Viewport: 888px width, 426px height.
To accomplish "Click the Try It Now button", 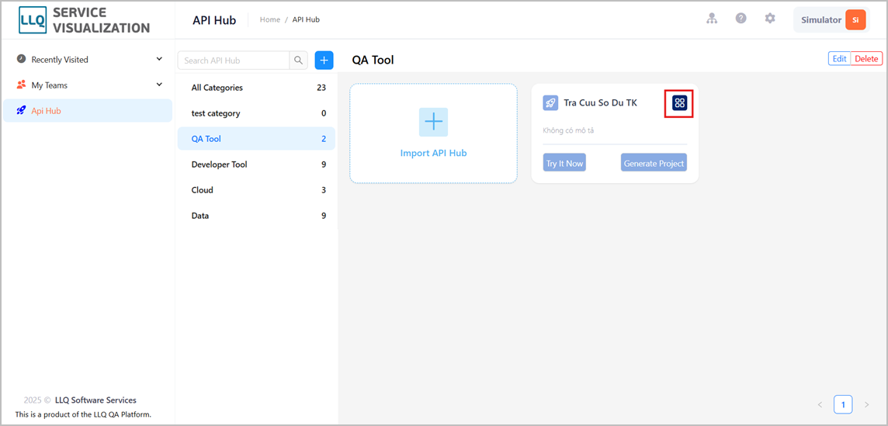I will [564, 163].
